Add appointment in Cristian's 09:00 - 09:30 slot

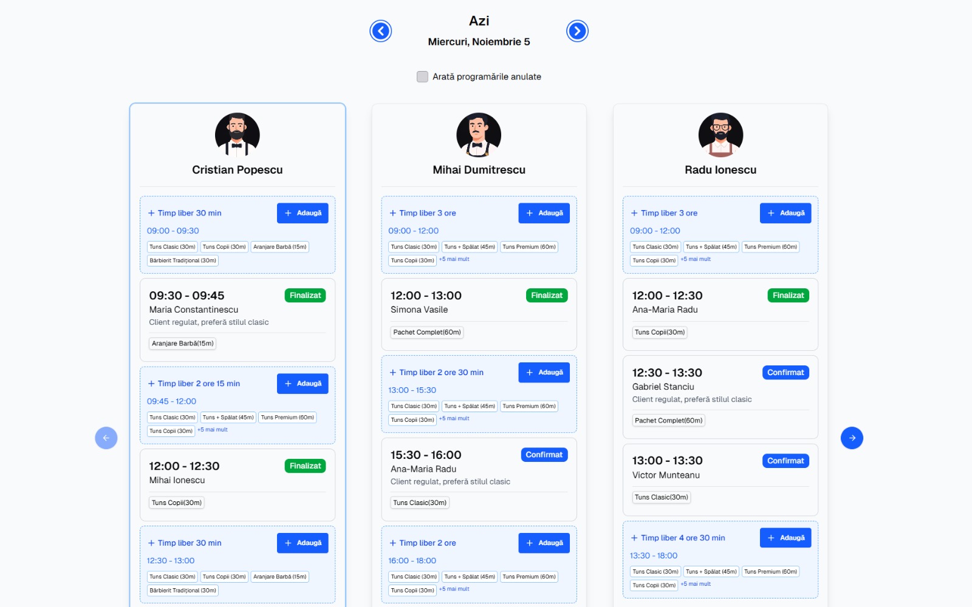tap(303, 213)
